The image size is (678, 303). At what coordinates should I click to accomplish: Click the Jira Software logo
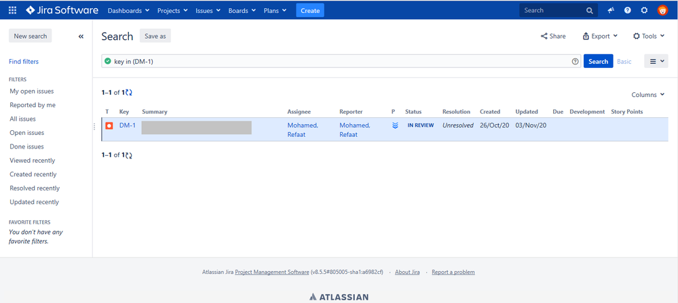coord(62,10)
